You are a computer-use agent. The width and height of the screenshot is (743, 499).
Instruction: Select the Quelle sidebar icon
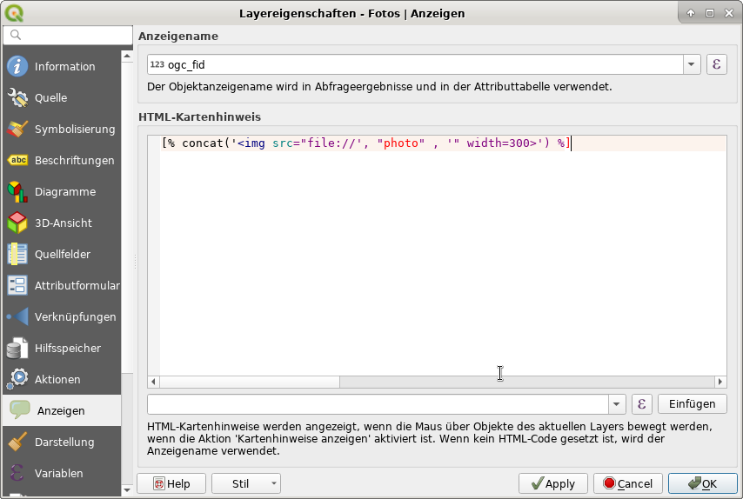click(17, 98)
